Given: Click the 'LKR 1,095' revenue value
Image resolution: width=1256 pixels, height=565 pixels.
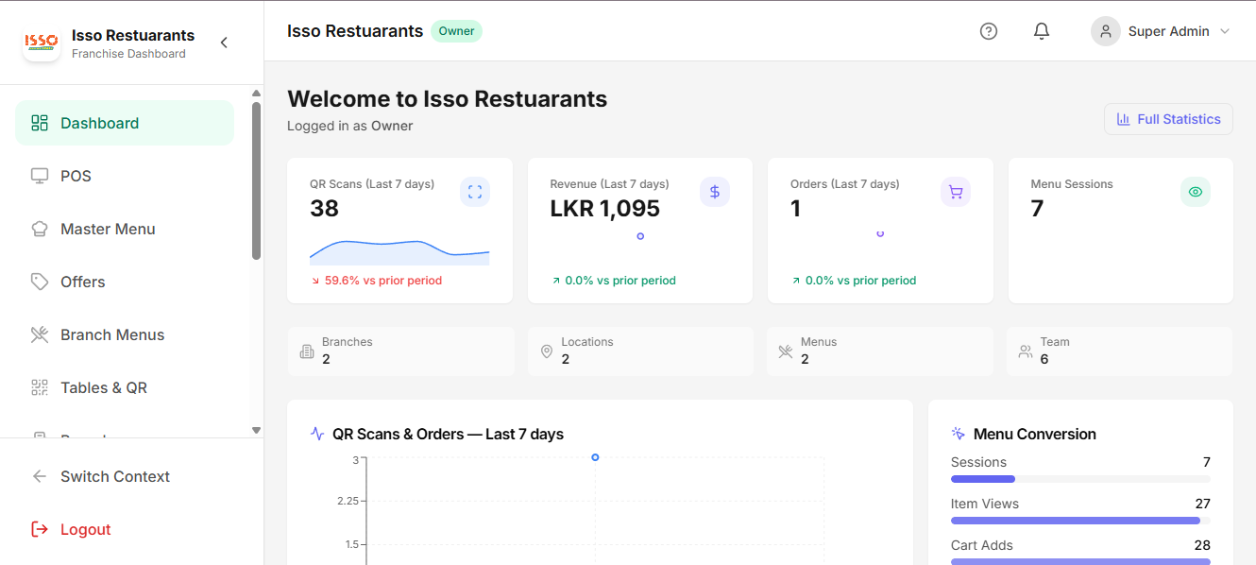Looking at the screenshot, I should [x=605, y=209].
